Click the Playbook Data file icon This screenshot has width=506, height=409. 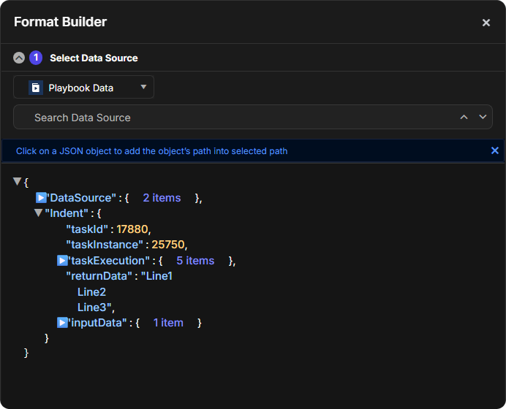pos(36,88)
